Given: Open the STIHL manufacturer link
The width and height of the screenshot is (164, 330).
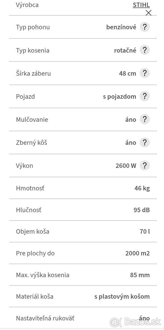Looking at the screenshot, I should (141, 5).
